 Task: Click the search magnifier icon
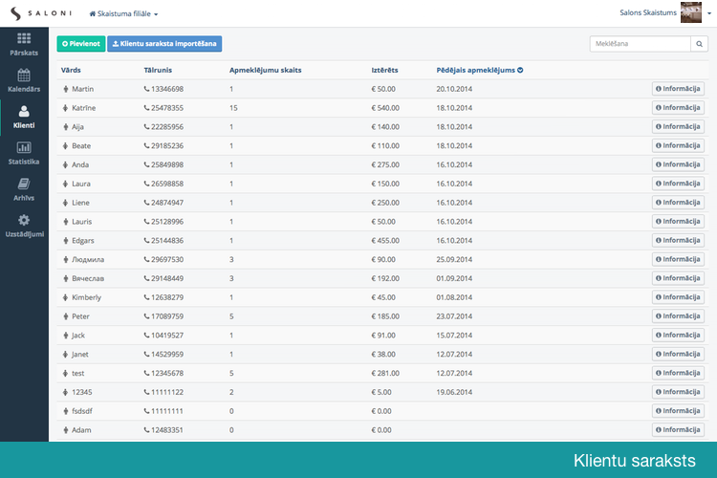[699, 44]
